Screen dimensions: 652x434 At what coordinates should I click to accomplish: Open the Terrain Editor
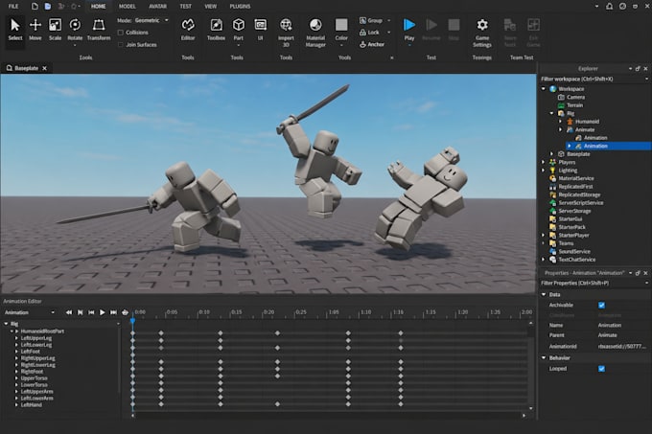(188, 30)
